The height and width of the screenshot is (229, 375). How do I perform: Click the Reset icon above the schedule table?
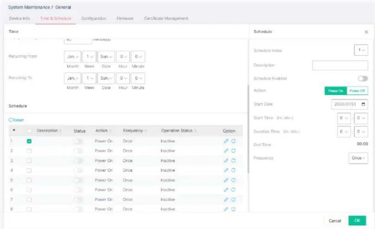pyautogui.click(x=10, y=120)
